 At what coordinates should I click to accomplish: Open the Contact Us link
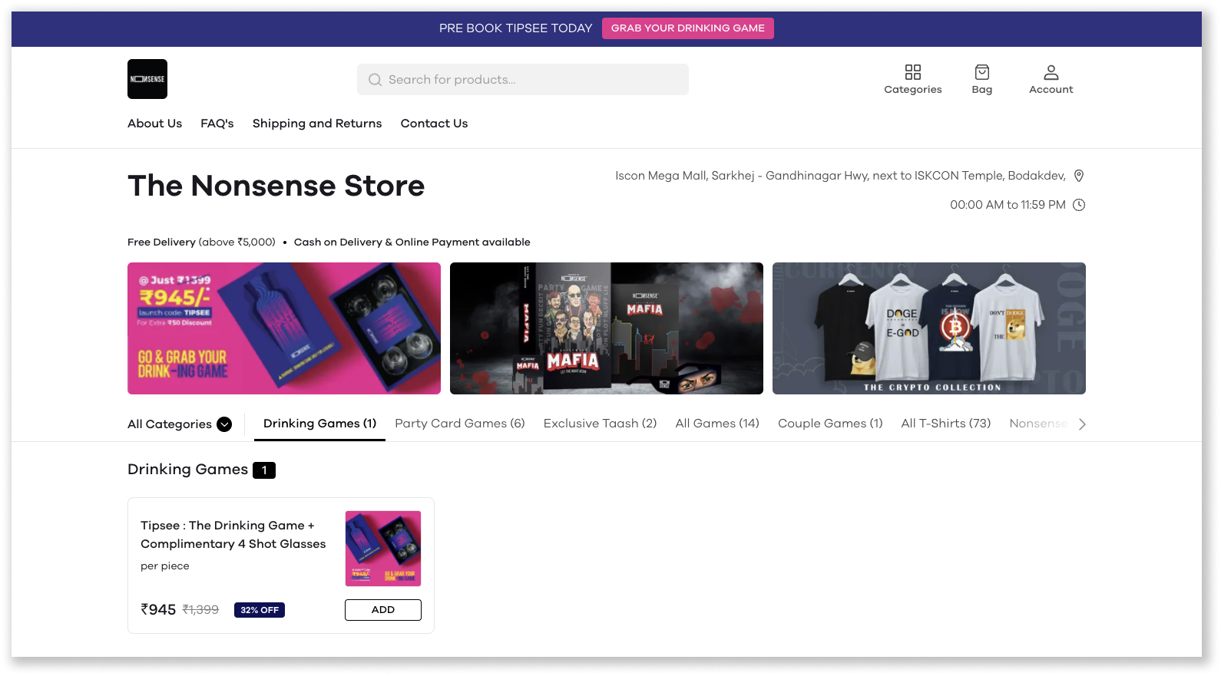pos(434,124)
